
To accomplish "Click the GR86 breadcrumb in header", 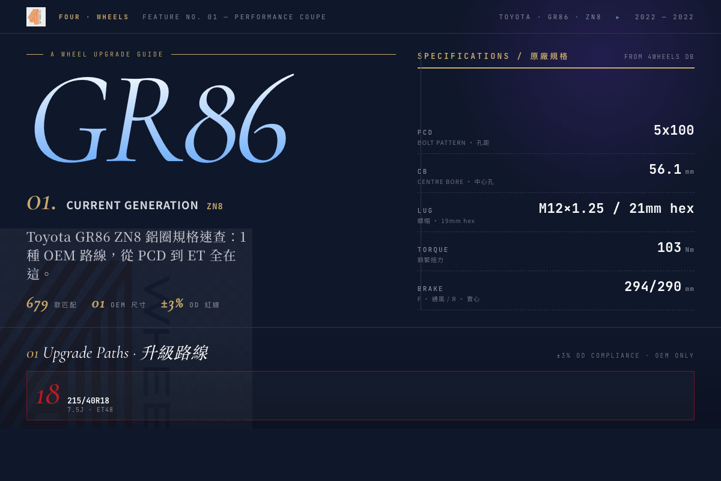I will pyautogui.click(x=558, y=17).
